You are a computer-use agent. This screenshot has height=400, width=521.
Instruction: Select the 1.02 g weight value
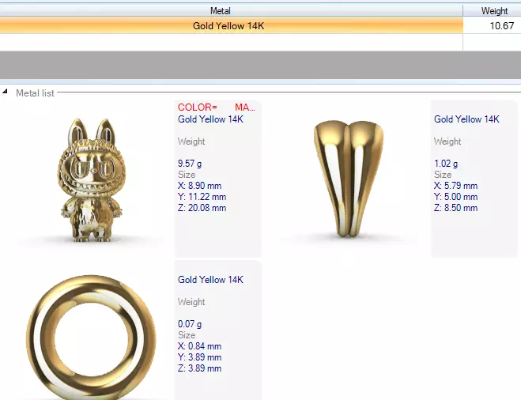point(446,164)
